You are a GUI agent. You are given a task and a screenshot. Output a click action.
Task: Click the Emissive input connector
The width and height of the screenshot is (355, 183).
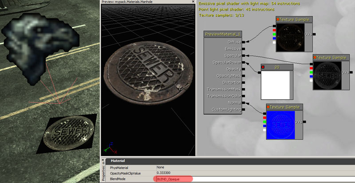coord(243,49)
